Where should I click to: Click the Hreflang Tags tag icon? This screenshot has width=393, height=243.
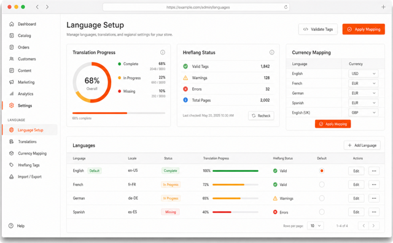[12, 165]
